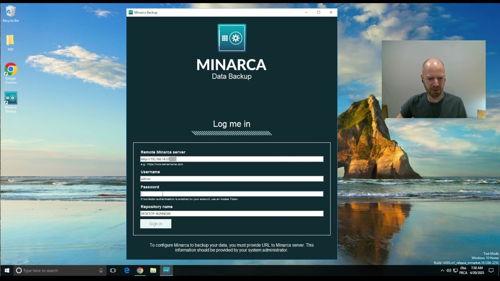
Task: Select the Minarca Backup desktop shortcut
Action: tap(11, 102)
